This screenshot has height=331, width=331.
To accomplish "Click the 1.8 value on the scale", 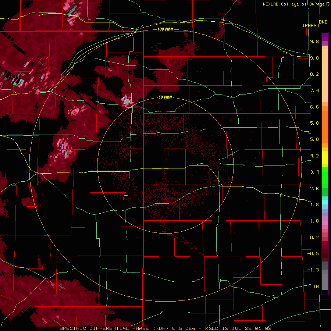I will coord(314,204).
